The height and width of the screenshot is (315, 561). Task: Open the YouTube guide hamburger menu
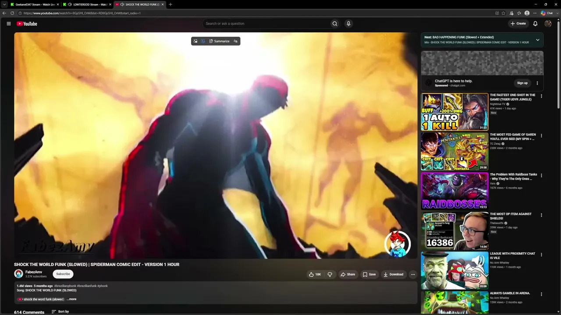tap(8, 24)
